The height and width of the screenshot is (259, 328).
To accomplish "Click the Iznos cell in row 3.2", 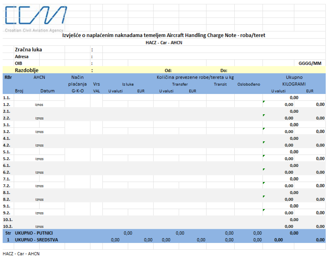I will coord(39,132).
